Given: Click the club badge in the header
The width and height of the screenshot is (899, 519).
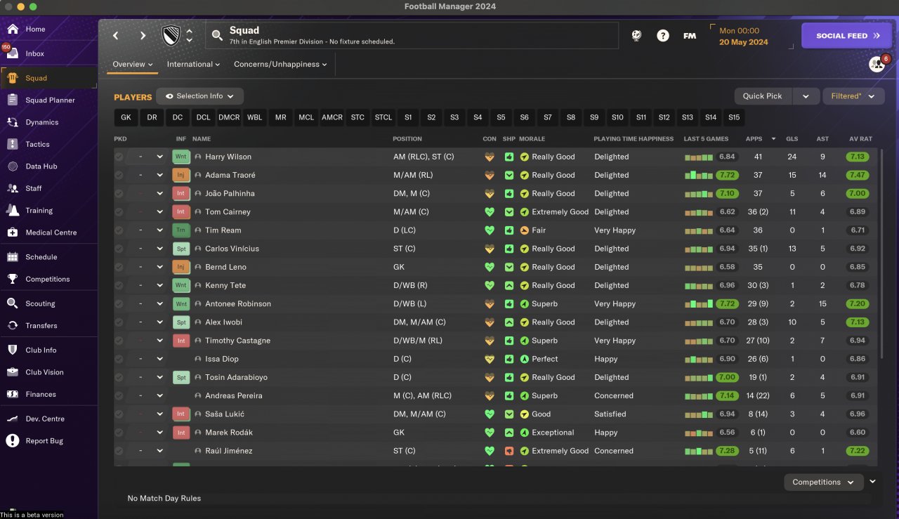Looking at the screenshot, I should point(171,35).
